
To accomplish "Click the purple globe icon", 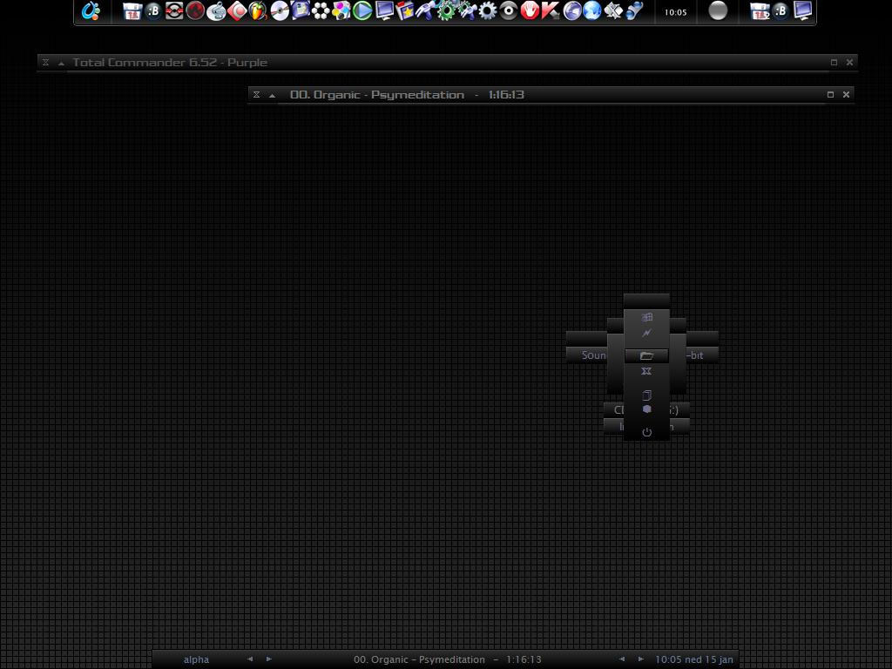I will (x=571, y=10).
